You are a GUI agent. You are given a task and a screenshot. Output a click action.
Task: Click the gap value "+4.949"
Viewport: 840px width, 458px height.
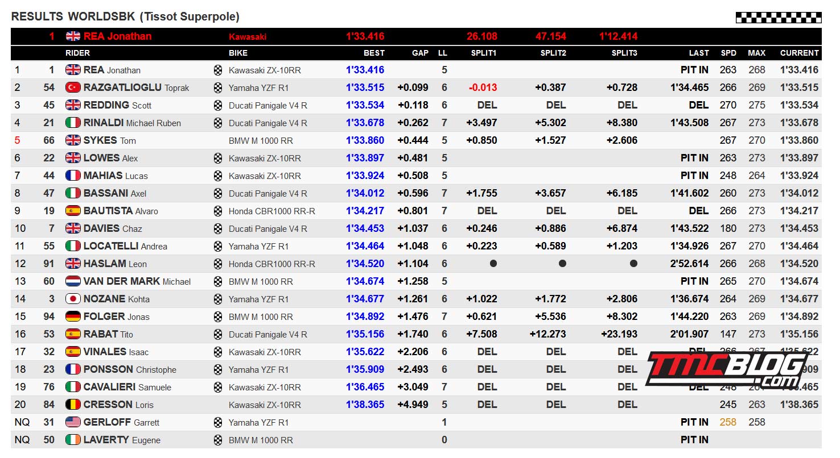coord(413,405)
